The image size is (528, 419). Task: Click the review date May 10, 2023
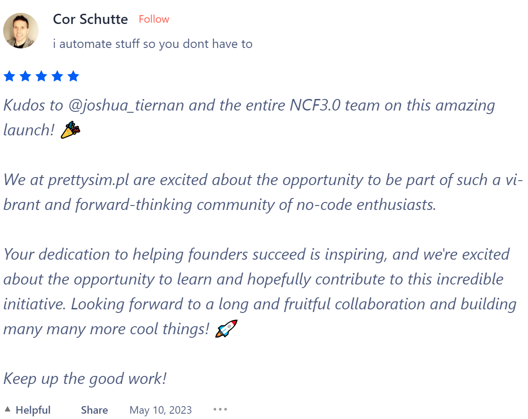coord(160,410)
